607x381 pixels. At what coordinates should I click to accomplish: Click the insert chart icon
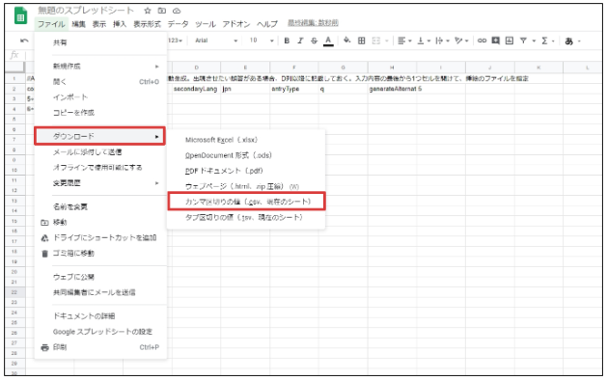coord(510,41)
